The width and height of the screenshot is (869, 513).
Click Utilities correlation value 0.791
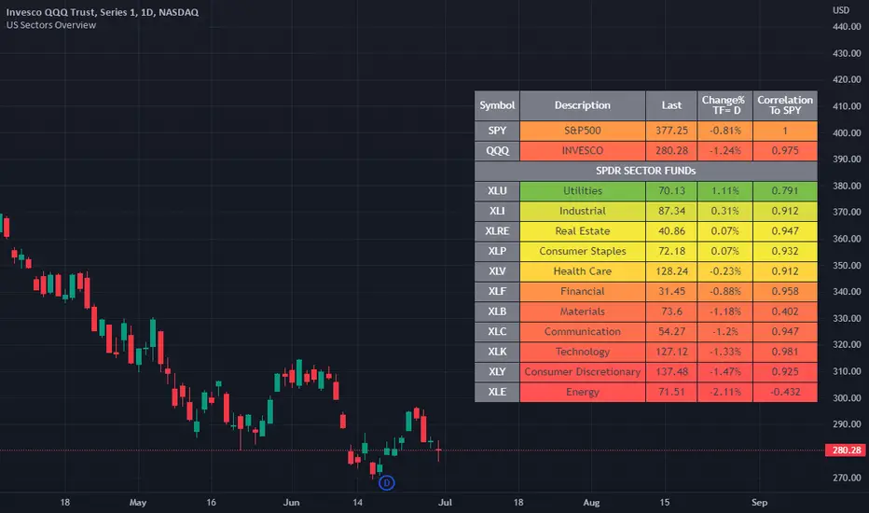click(x=785, y=191)
